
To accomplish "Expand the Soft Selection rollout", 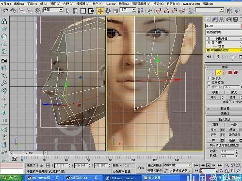I will (224, 109).
